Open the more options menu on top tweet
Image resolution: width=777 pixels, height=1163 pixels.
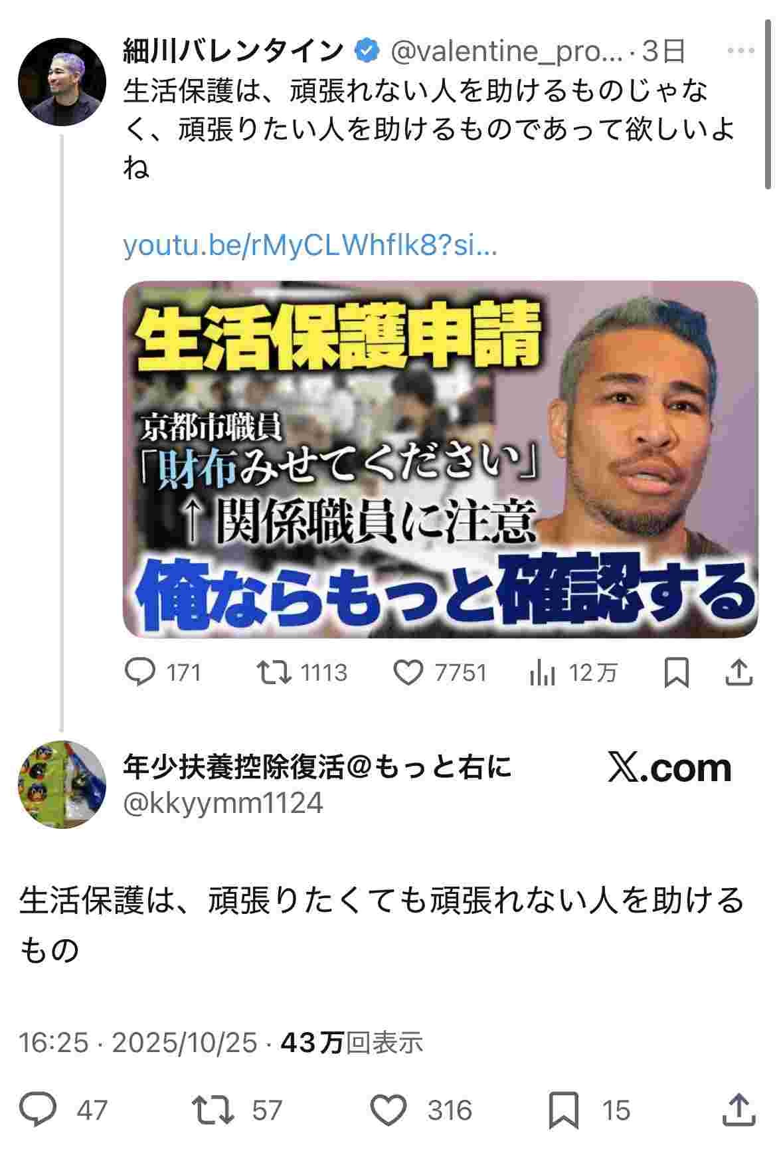[741, 50]
